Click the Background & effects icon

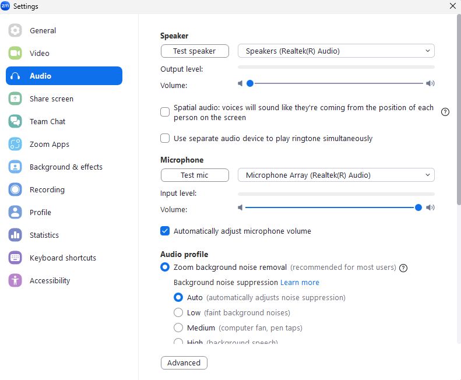(x=15, y=167)
